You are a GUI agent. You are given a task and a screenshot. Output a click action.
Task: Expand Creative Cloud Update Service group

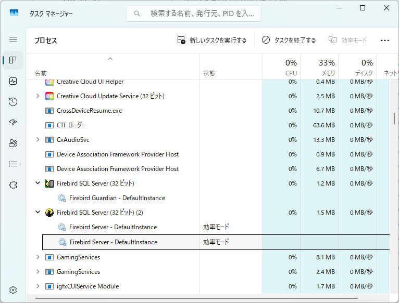(x=38, y=96)
